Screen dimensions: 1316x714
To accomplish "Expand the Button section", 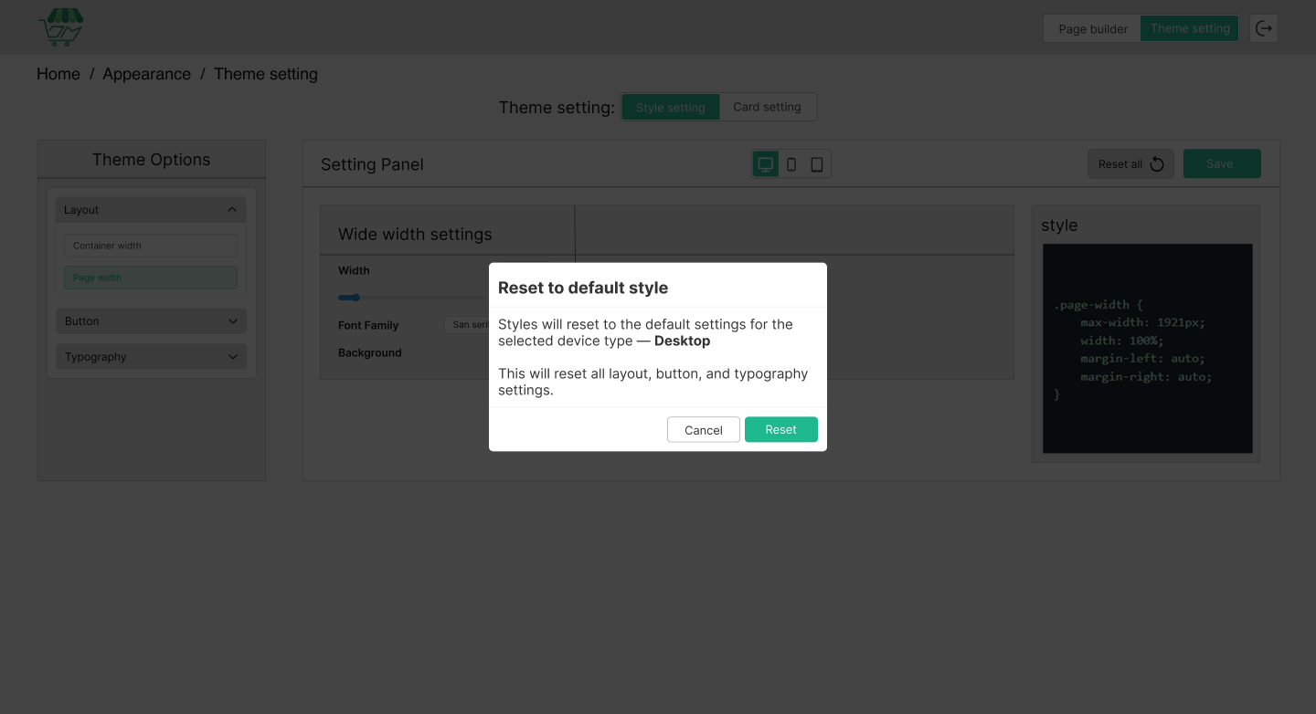I will (x=151, y=321).
